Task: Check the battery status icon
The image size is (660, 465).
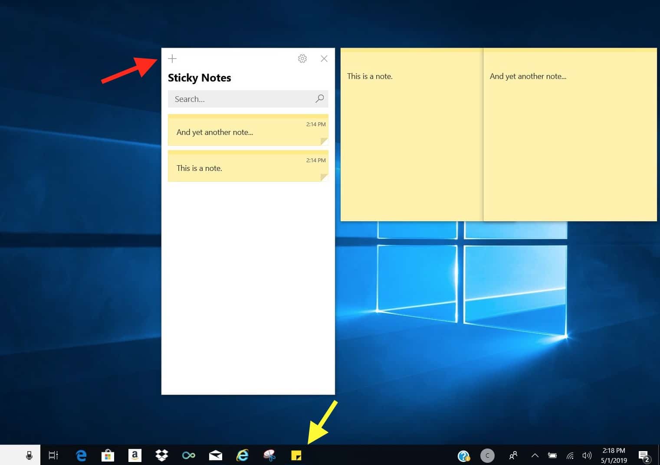Action: click(552, 455)
